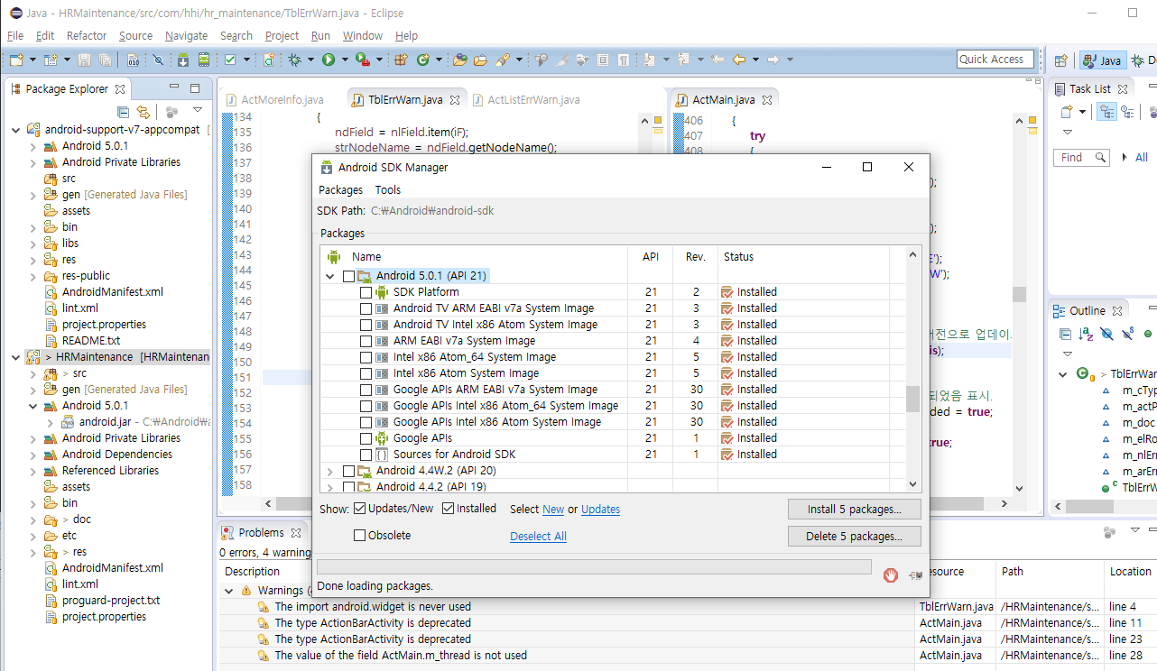Check the Android 5.0.1 (API 21) checkbox
The image size is (1157, 671).
(348, 276)
